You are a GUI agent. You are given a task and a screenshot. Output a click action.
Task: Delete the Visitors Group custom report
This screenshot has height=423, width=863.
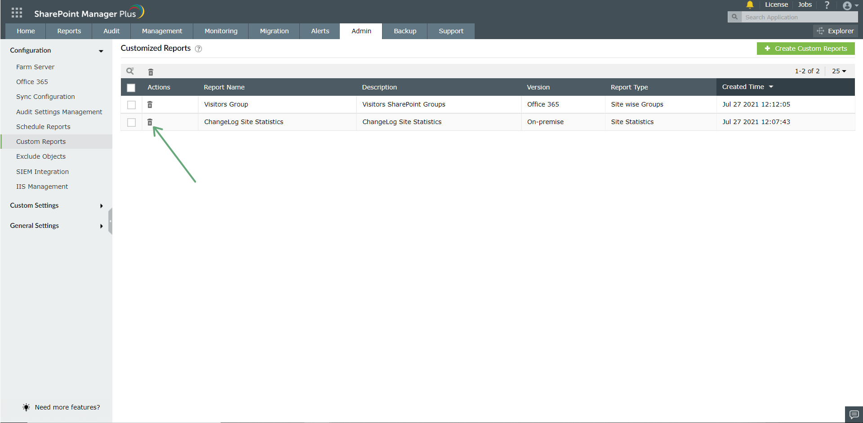click(x=150, y=104)
